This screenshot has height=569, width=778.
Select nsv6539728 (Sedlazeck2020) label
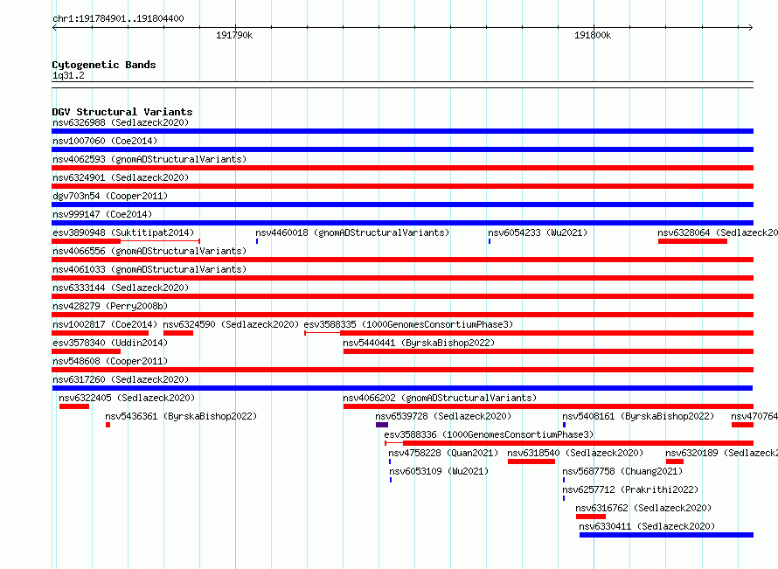click(443, 416)
